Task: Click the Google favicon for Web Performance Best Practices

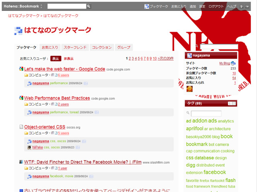Action: click(x=21, y=98)
